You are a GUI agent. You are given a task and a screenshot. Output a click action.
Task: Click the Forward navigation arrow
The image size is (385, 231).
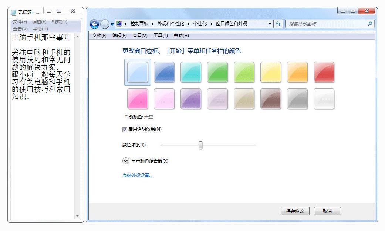pos(105,23)
